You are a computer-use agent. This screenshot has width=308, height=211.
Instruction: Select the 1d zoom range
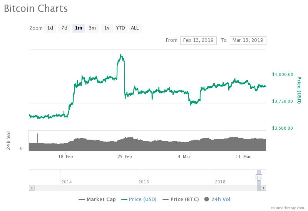pyautogui.click(x=50, y=28)
